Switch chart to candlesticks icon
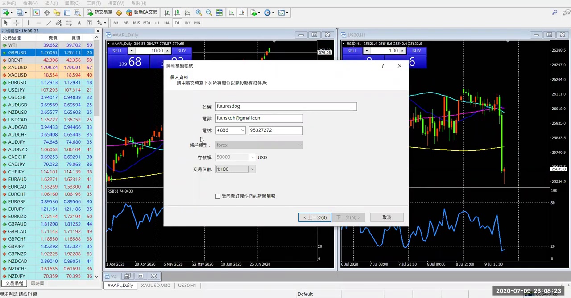 coord(177,12)
